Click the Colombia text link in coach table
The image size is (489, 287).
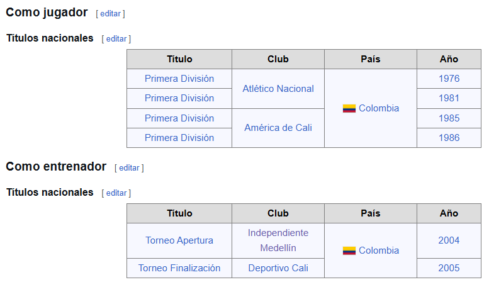tap(379, 250)
